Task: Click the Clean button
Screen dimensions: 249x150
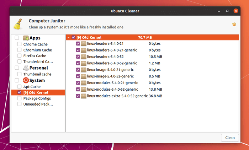Action: pyautogui.click(x=230, y=138)
